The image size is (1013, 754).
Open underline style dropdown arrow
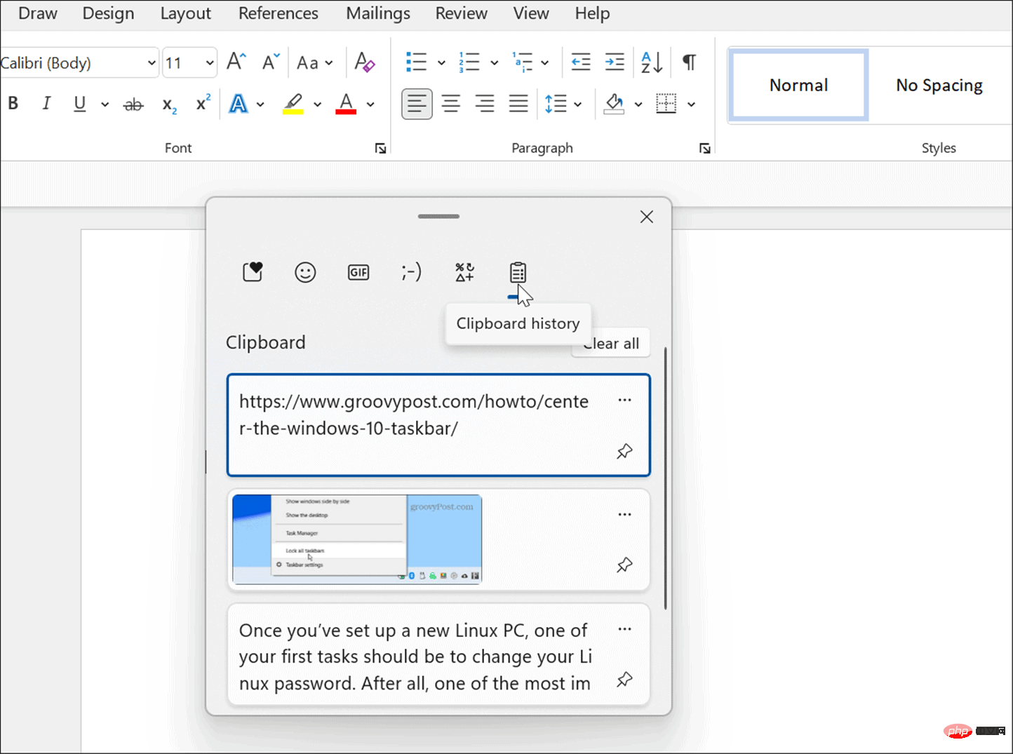[x=105, y=105]
